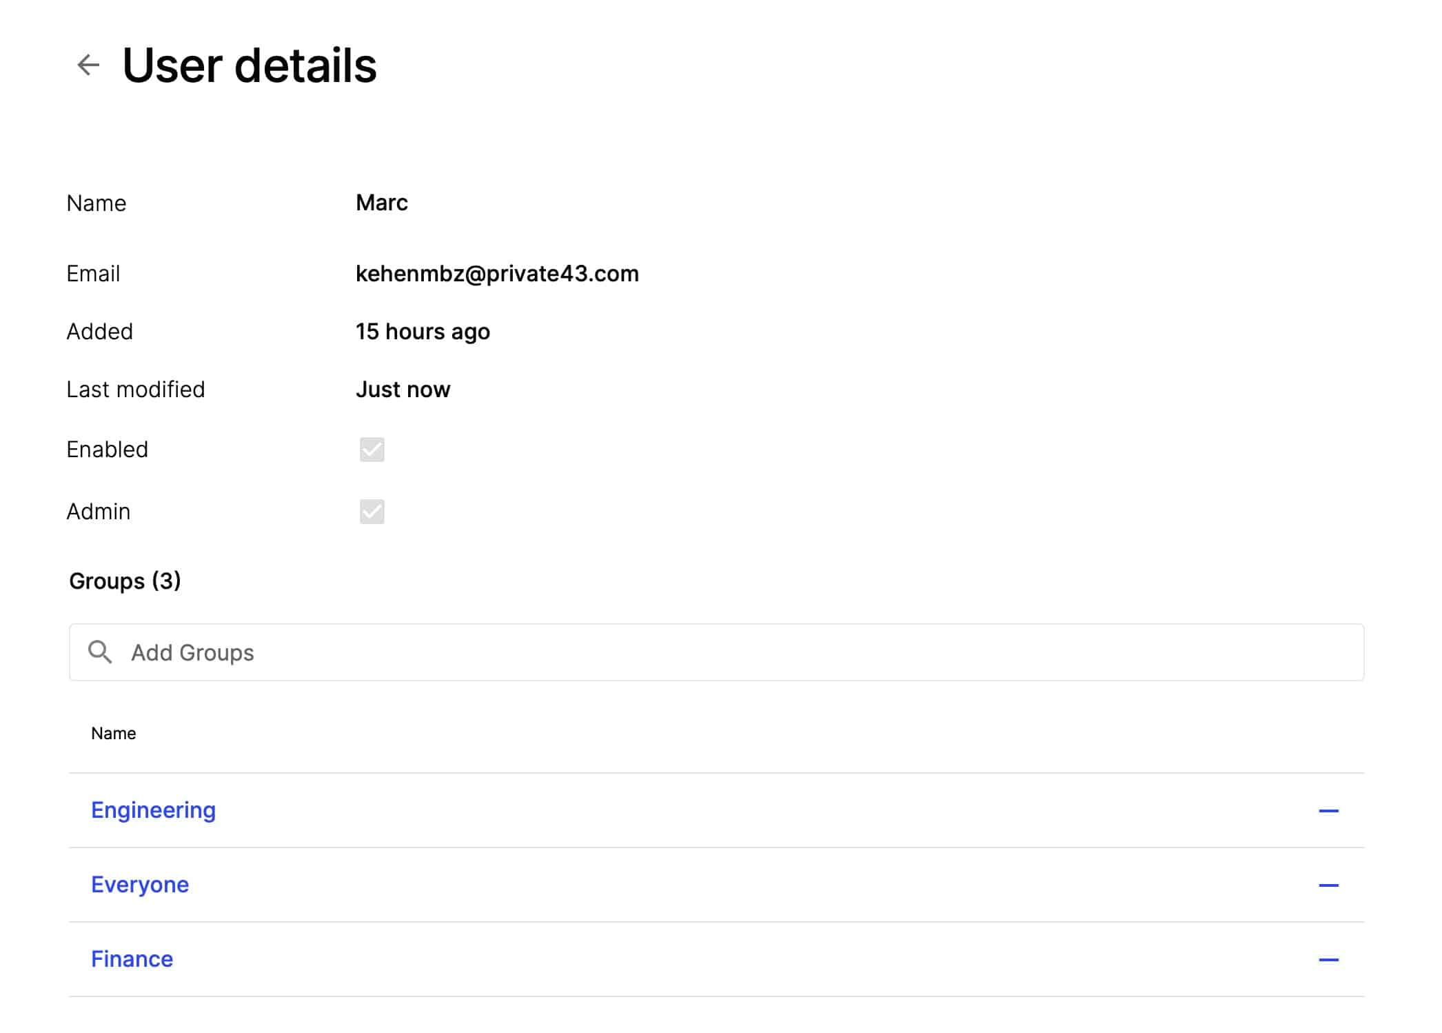Click the Name column header in groups table
Image resolution: width=1442 pixels, height=1033 pixels.
[113, 733]
